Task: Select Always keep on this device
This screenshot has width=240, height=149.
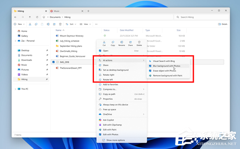Action: 122,105
